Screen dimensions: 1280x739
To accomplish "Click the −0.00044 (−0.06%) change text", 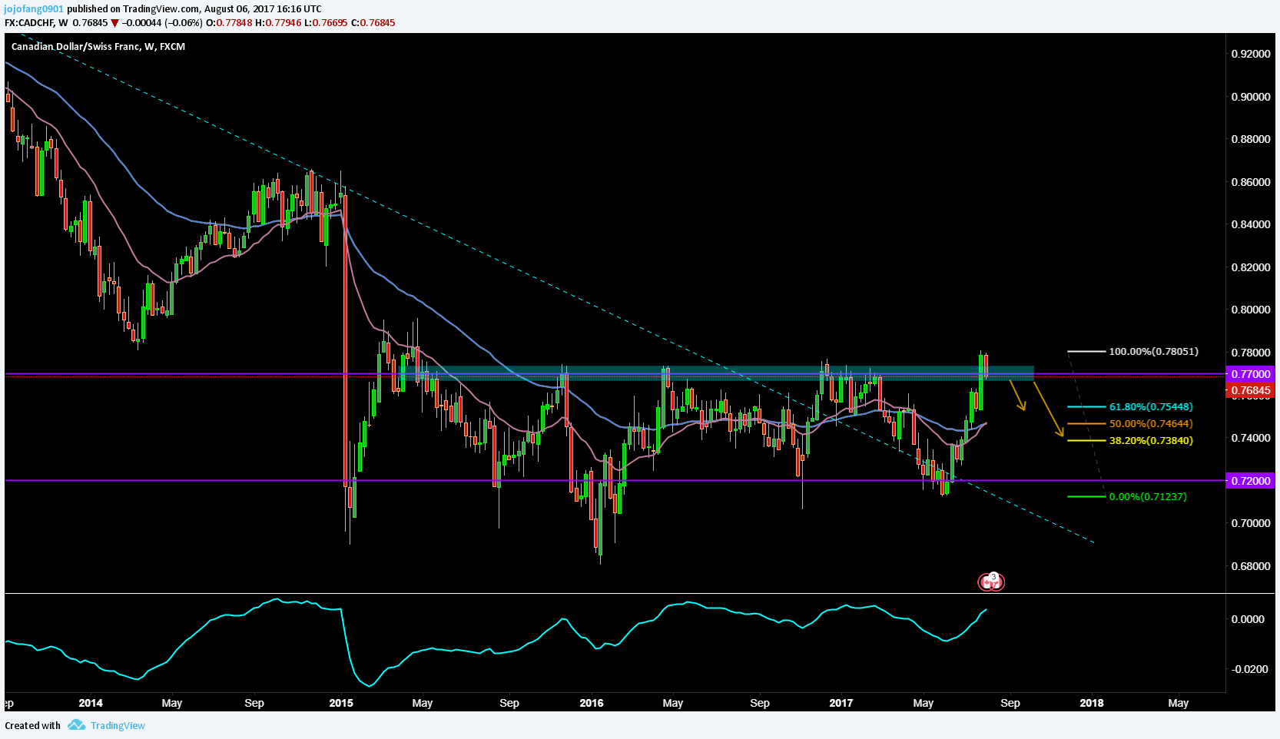I will [x=162, y=23].
